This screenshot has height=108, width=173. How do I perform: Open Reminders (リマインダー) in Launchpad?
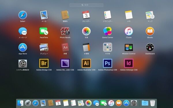click(x=108, y=15)
